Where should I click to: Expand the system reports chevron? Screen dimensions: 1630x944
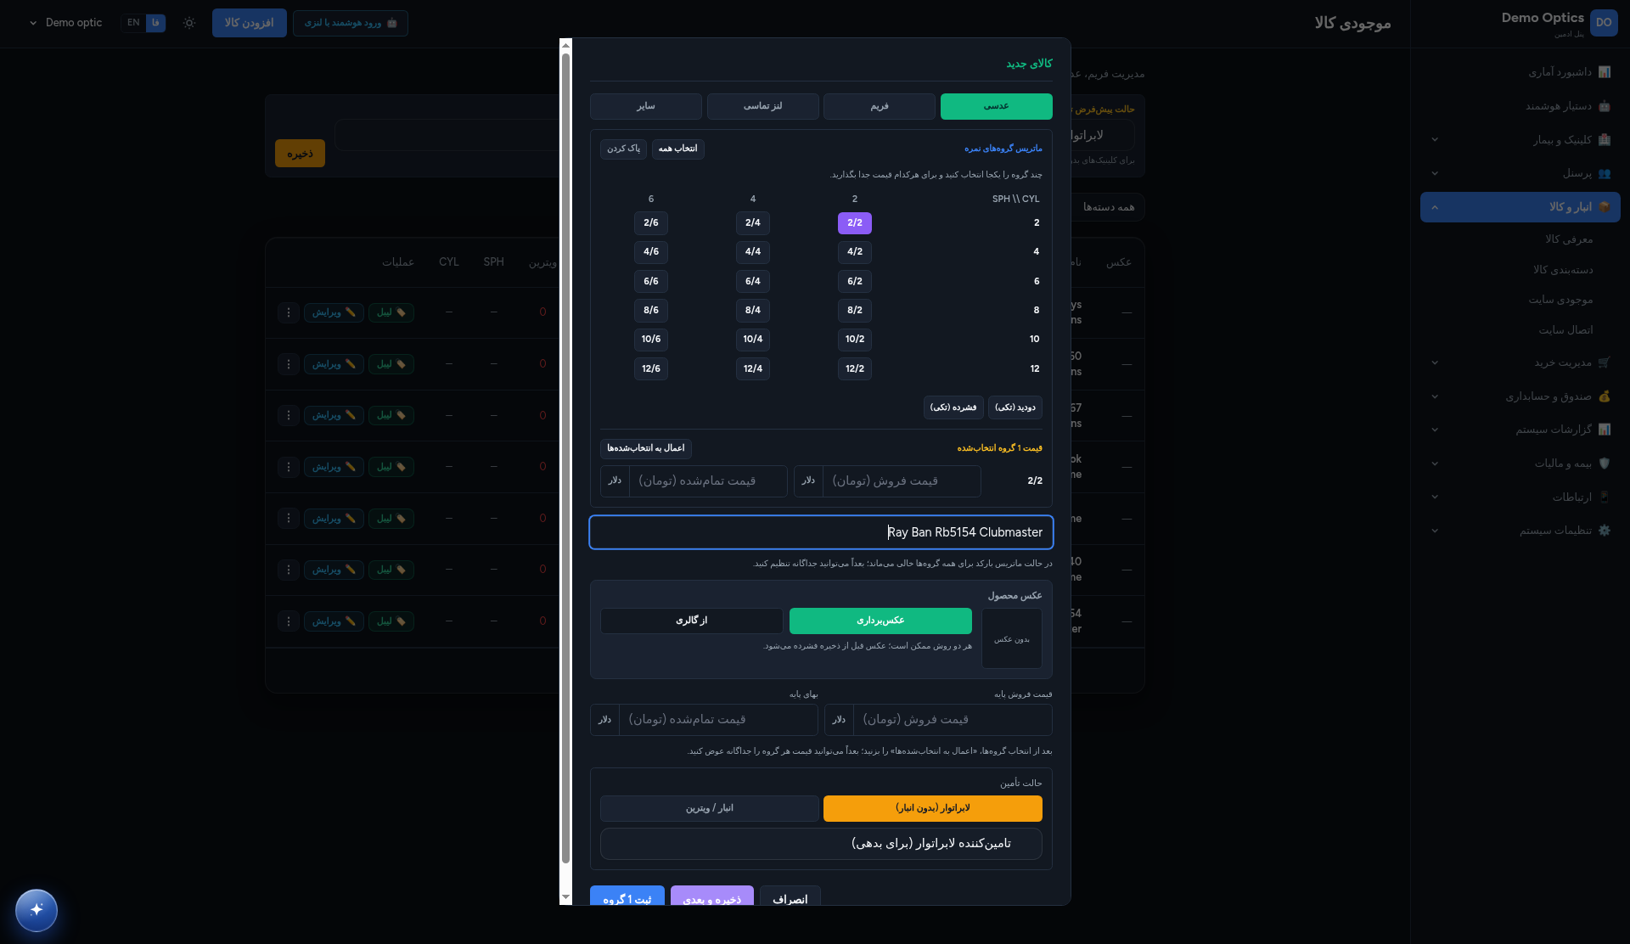coord(1435,430)
